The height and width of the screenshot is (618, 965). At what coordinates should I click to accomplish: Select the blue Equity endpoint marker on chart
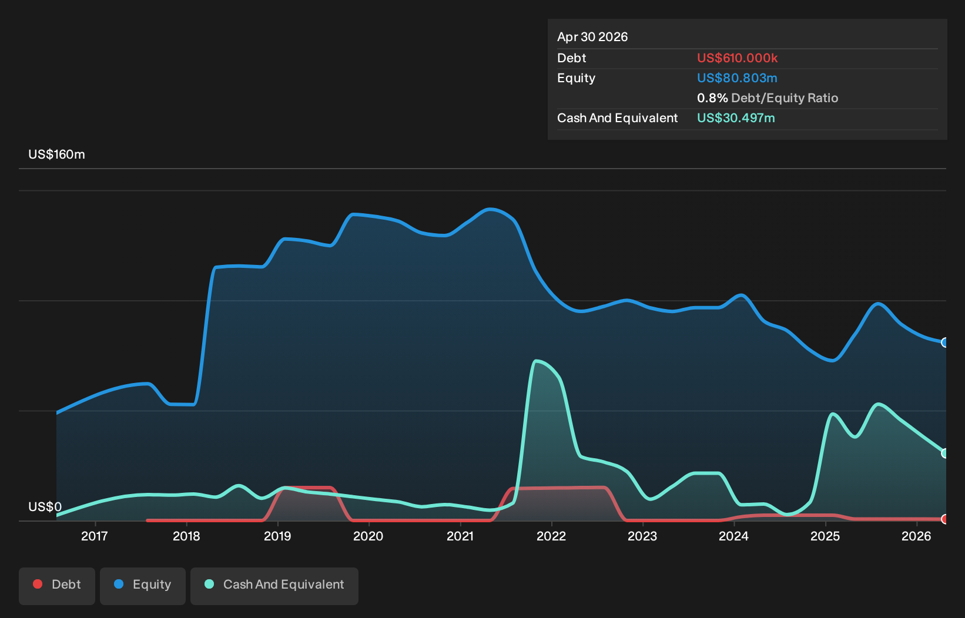pos(945,342)
